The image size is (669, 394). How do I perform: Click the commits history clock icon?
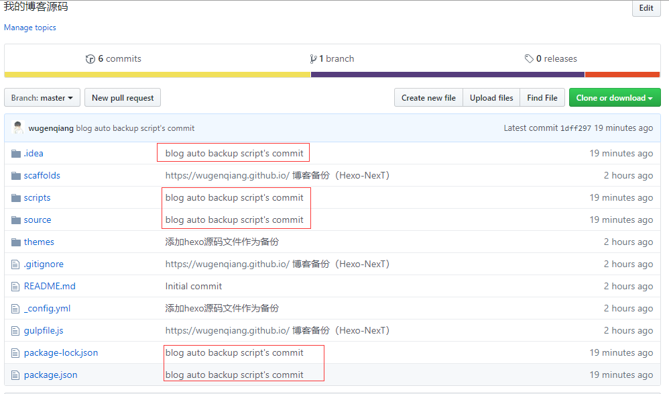90,59
